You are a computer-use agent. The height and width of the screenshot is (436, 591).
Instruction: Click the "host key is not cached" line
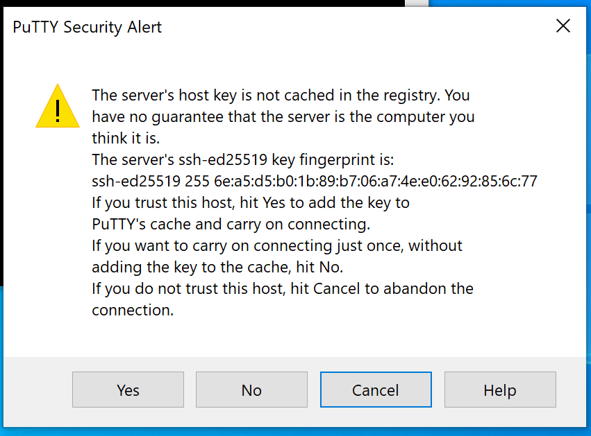pyautogui.click(x=281, y=96)
